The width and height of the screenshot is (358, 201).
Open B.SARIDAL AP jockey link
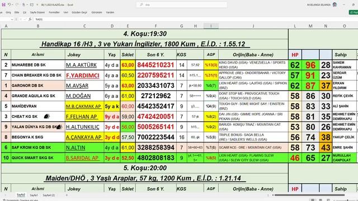click(82, 158)
